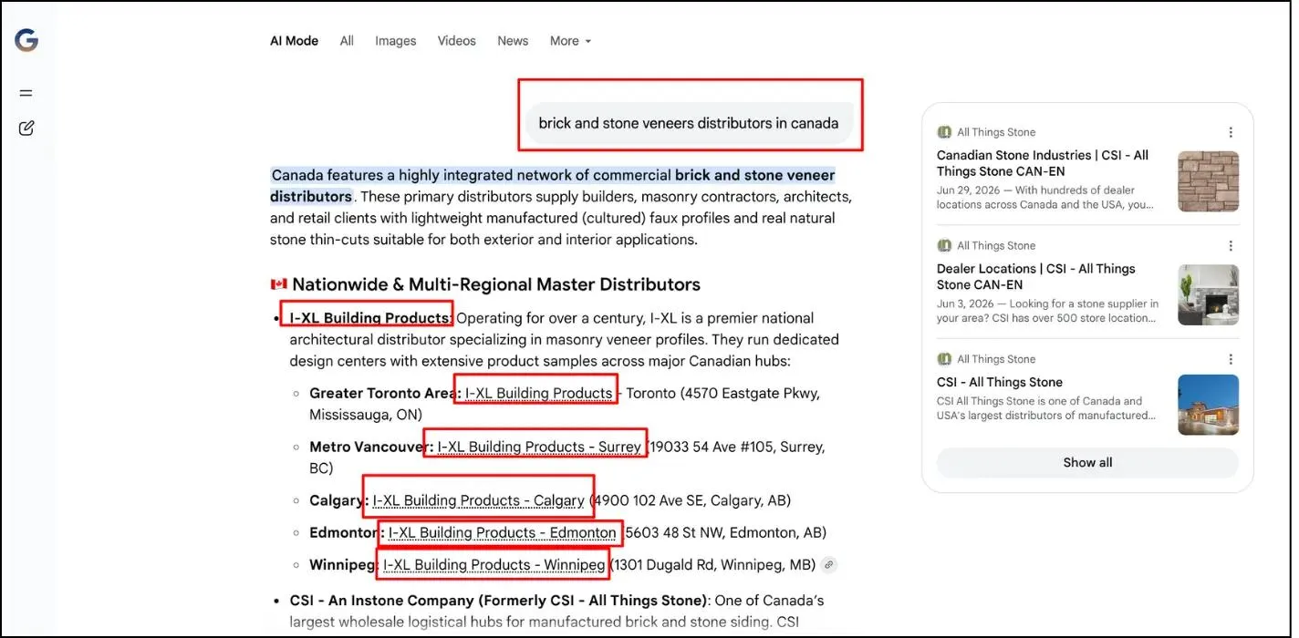Open options for the Canadian Stone Industries card
Viewport: 1299px width, 638px height.
[1231, 132]
